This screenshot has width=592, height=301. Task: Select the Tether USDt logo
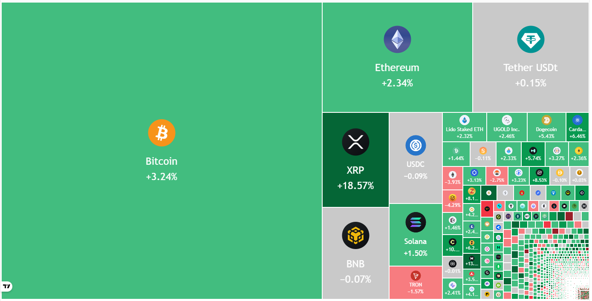(531, 40)
